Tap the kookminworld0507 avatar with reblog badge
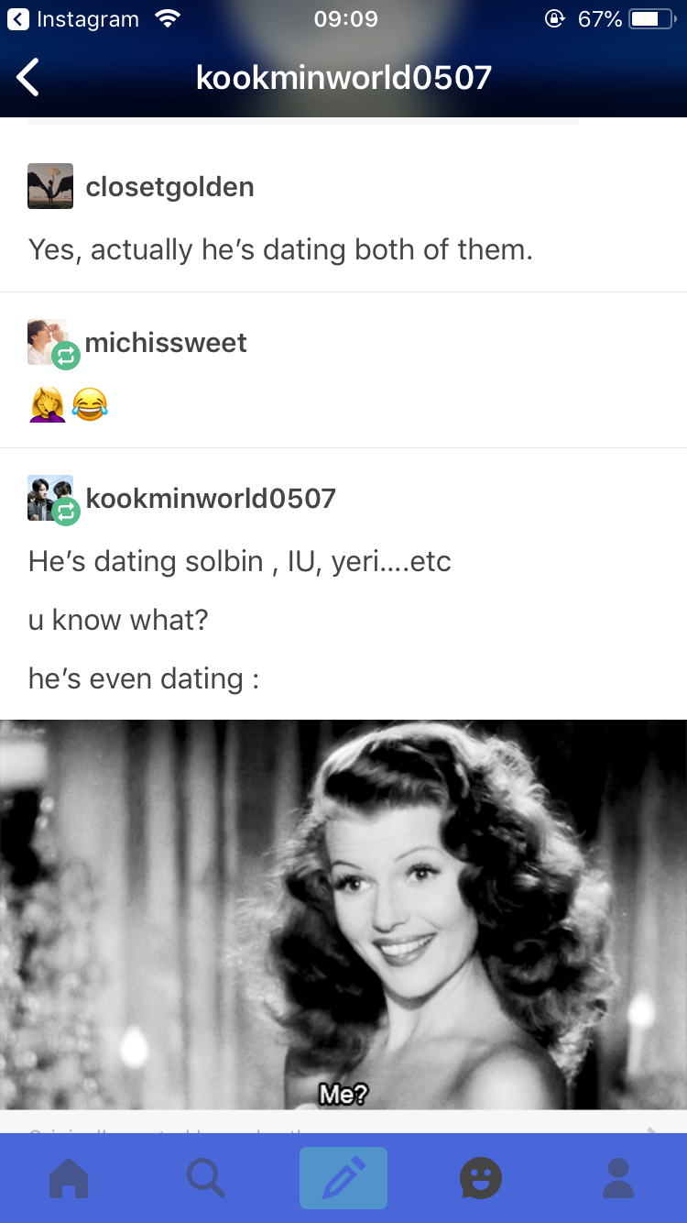This screenshot has height=1223, width=687. pos(52,500)
